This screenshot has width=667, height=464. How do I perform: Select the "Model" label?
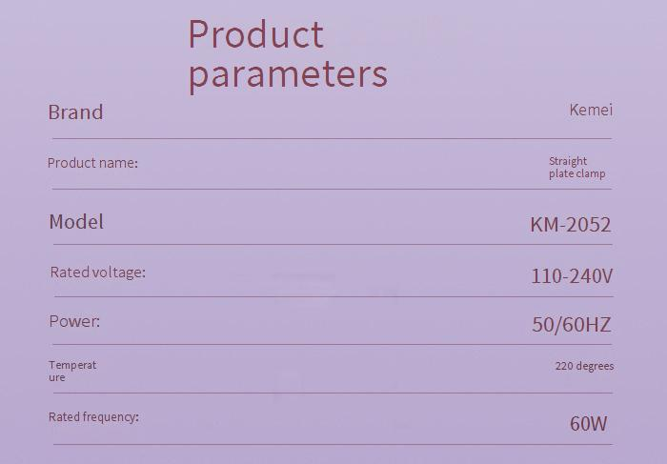(76, 222)
